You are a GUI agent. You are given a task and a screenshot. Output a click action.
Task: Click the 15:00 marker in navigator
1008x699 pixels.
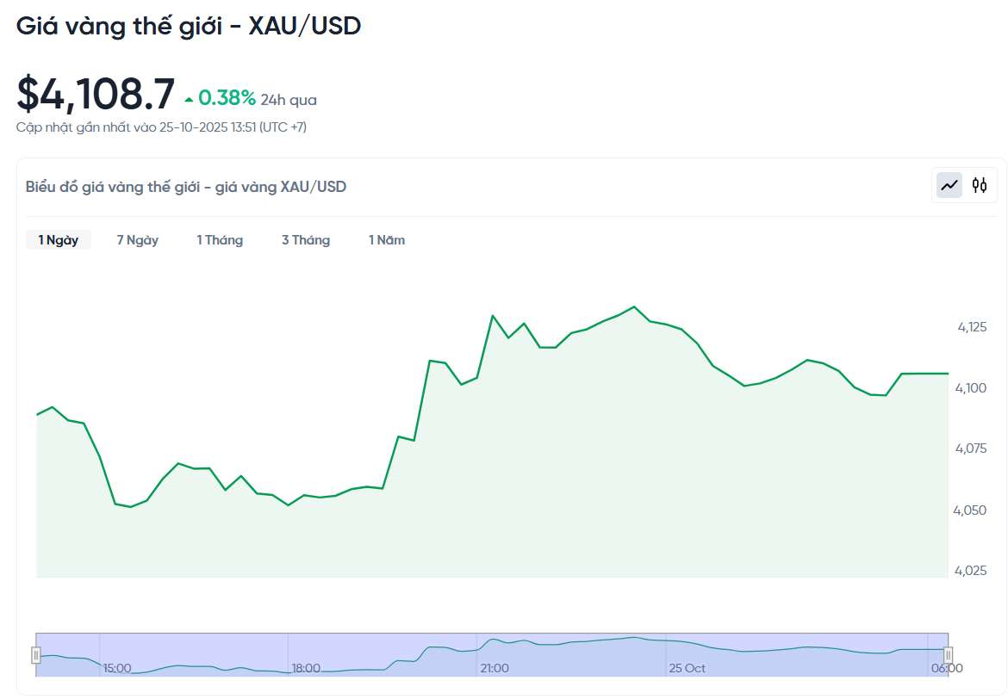(x=117, y=668)
